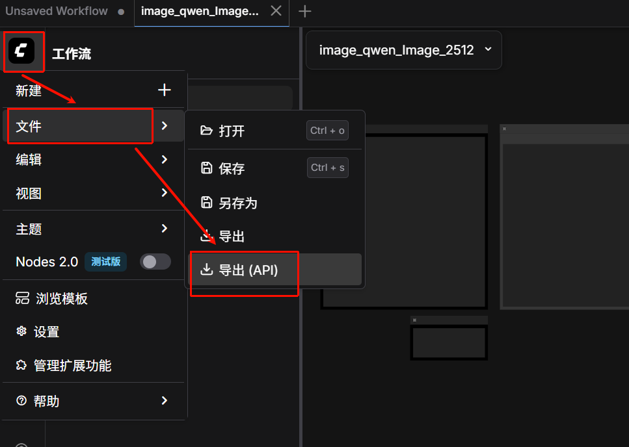Choose 导出 in the file submenu
This screenshot has height=447, width=629.
[x=274, y=236]
